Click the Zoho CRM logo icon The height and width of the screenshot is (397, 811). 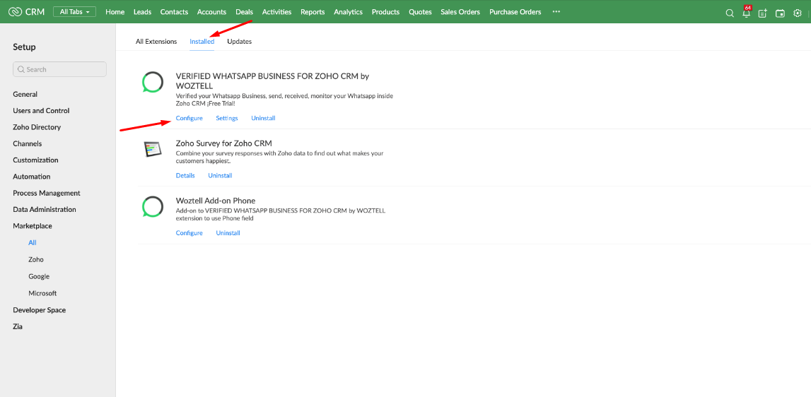16,12
